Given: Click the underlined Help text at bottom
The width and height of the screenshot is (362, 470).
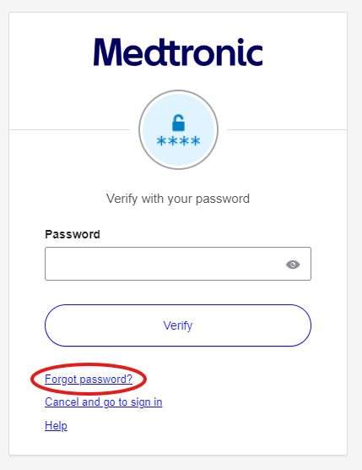Looking at the screenshot, I should tap(56, 425).
